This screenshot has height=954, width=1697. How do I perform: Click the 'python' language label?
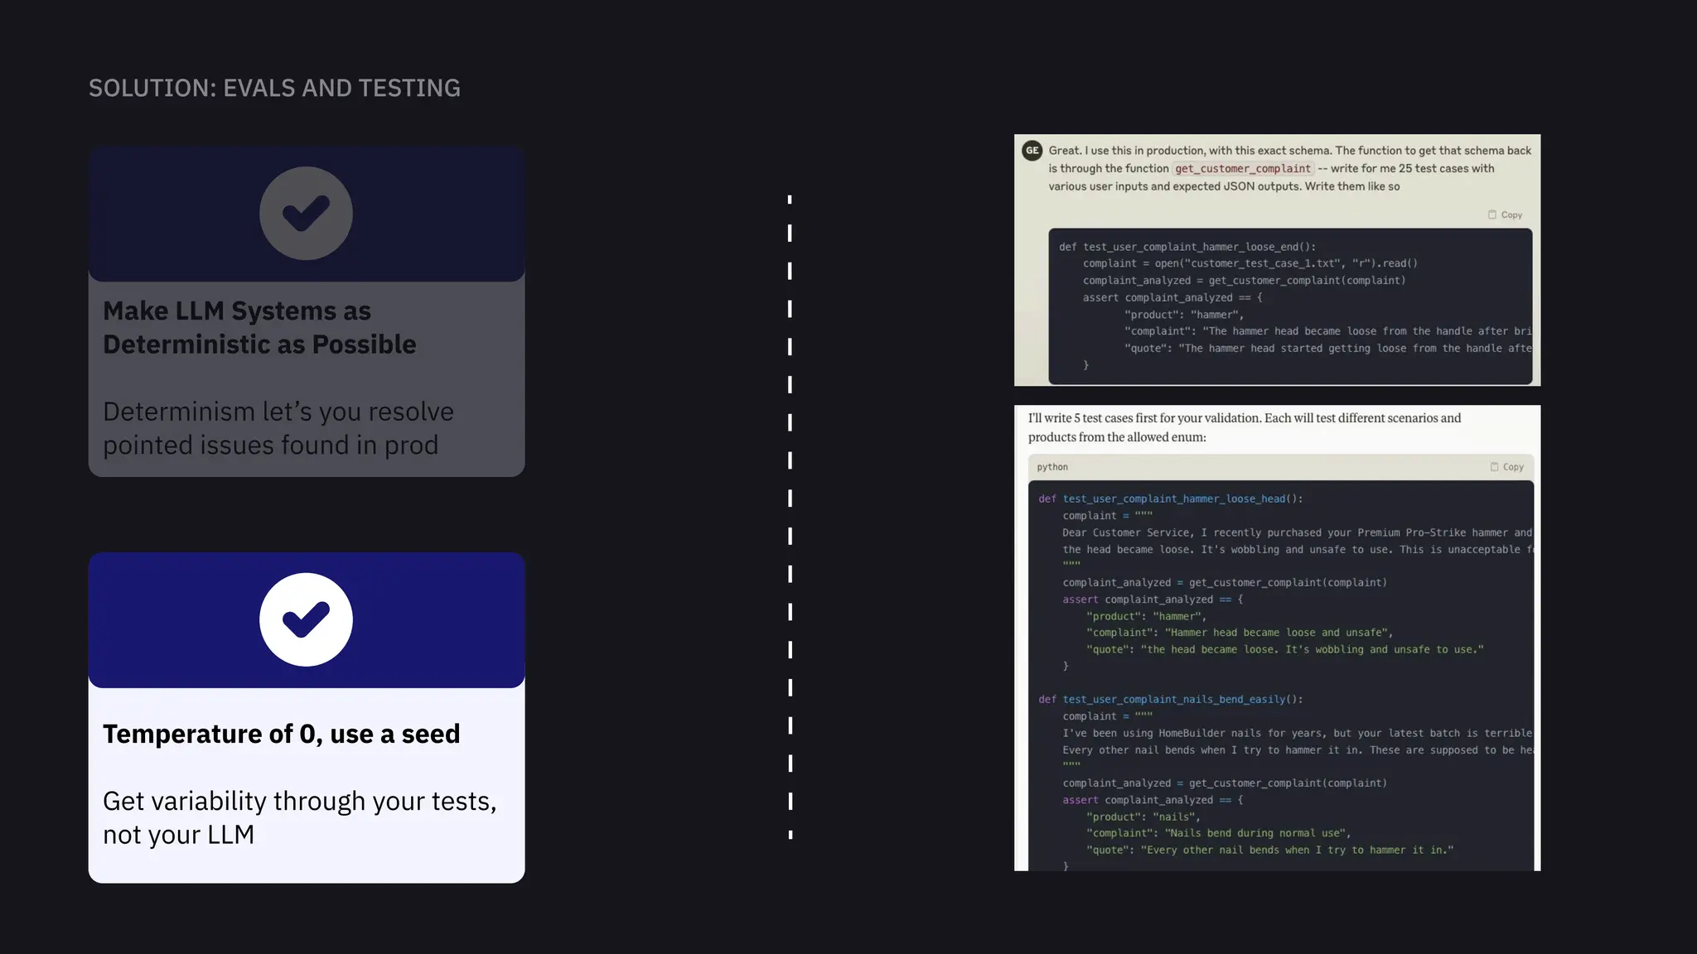coord(1052,467)
